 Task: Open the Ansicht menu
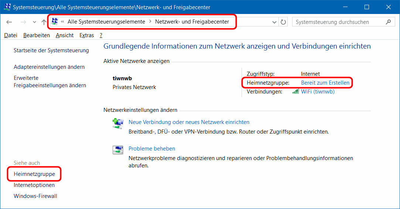click(x=65, y=35)
